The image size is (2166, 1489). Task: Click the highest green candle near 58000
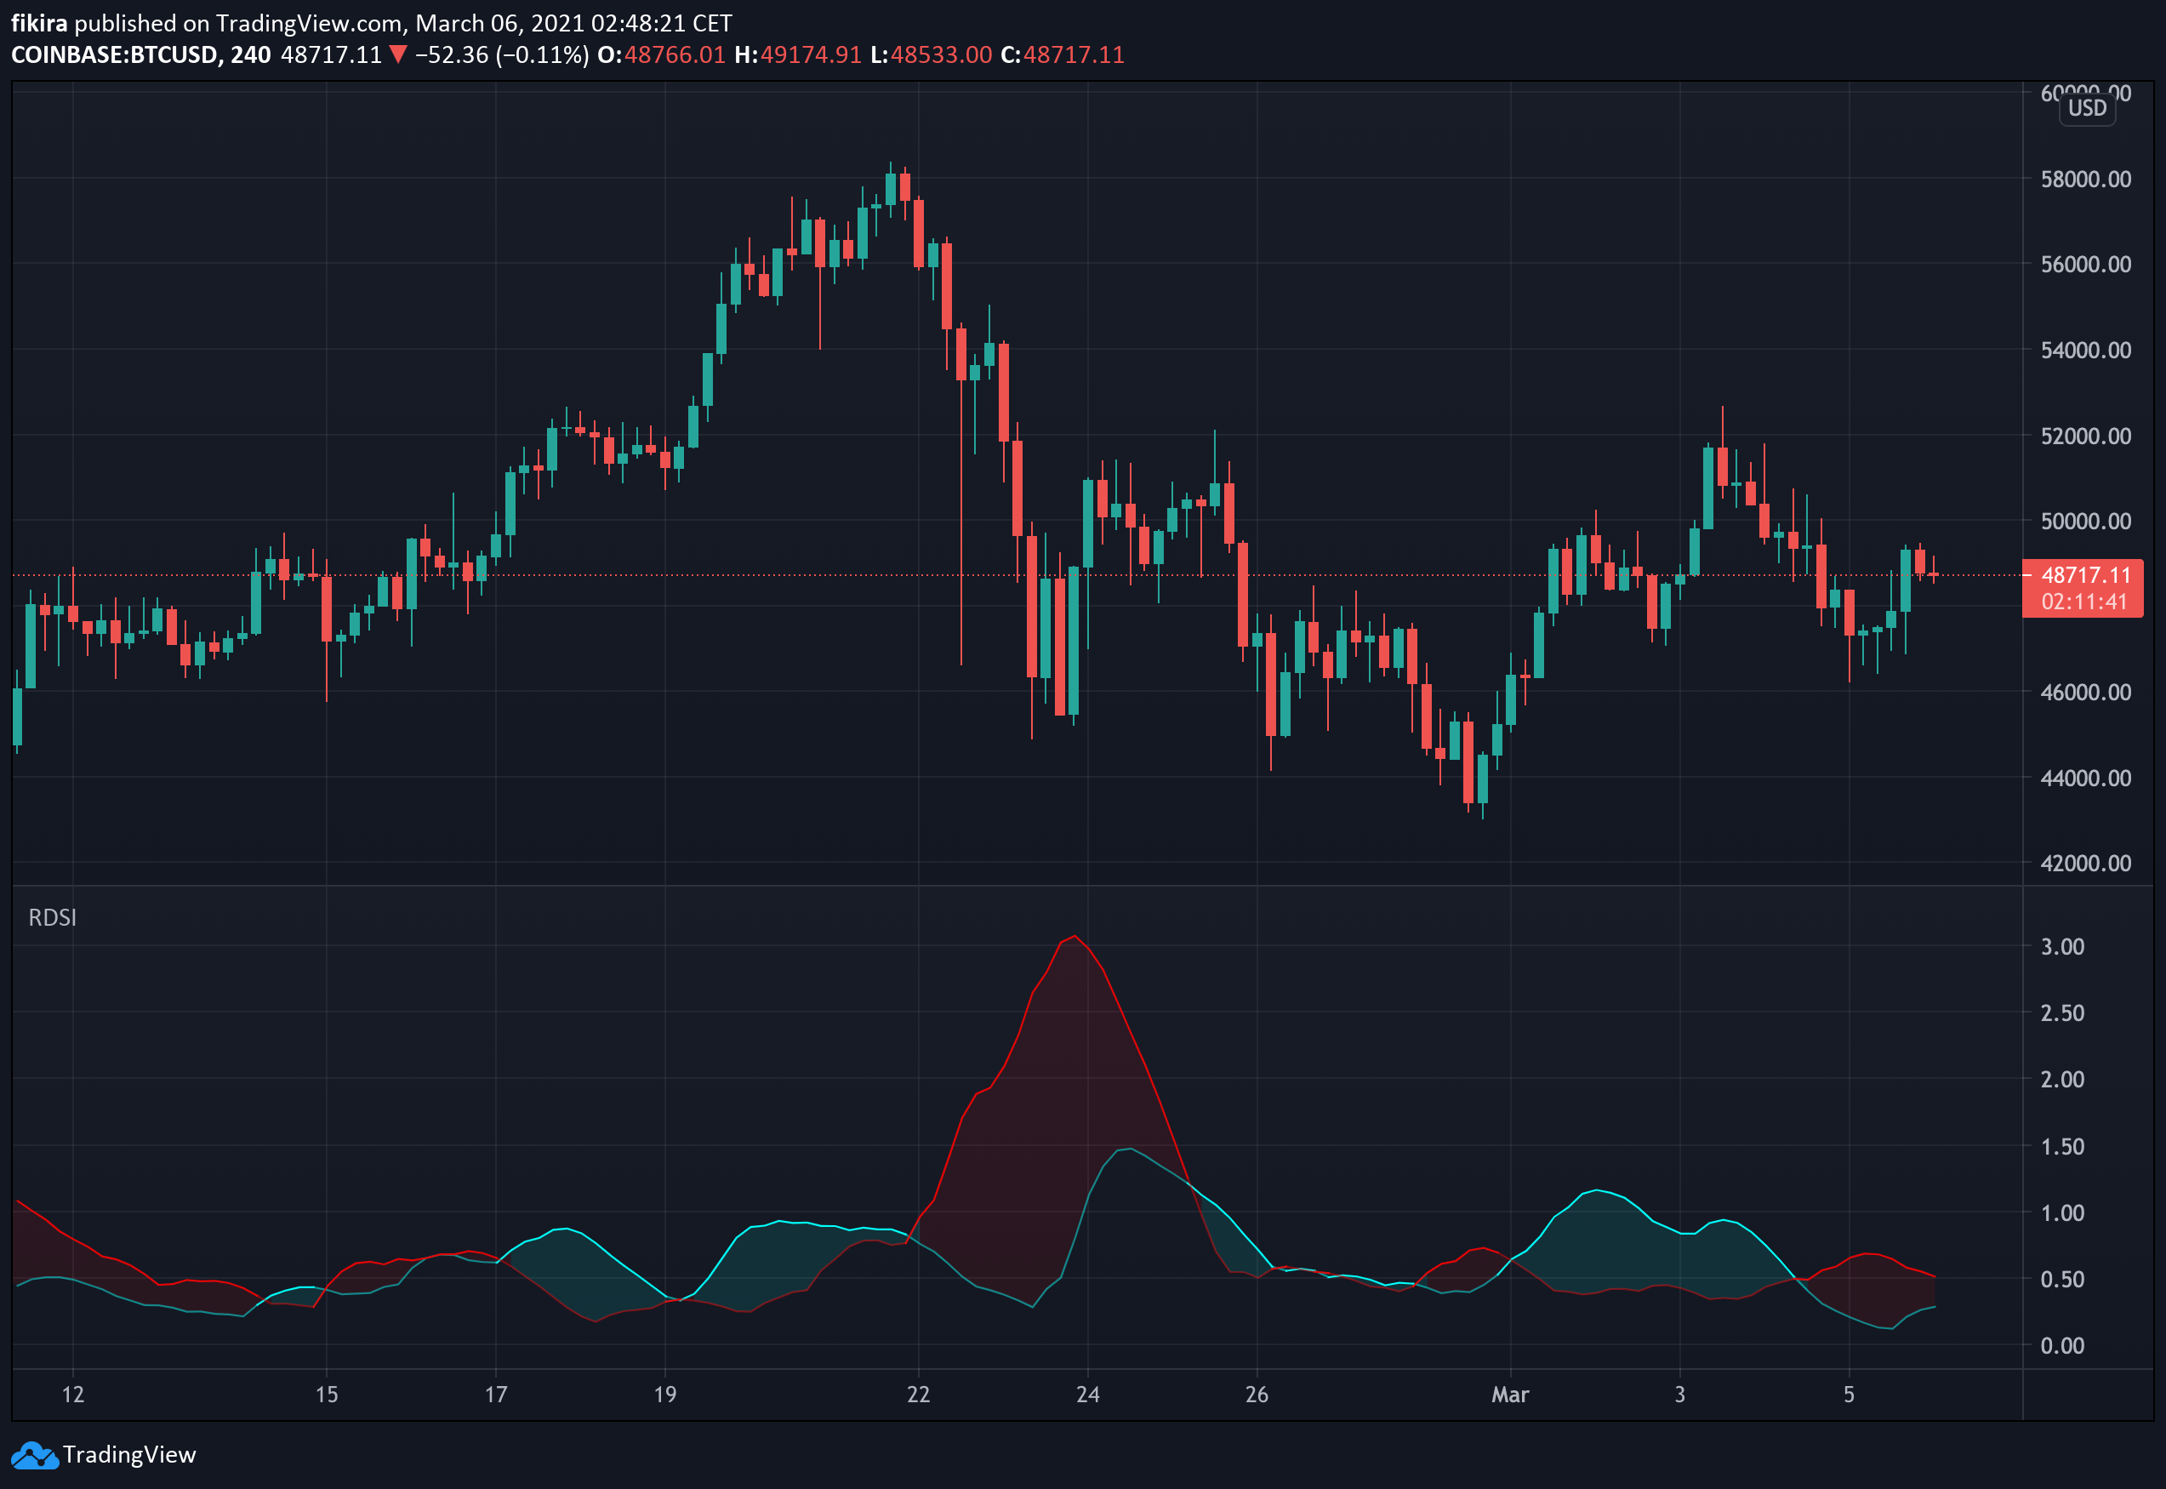tap(891, 188)
